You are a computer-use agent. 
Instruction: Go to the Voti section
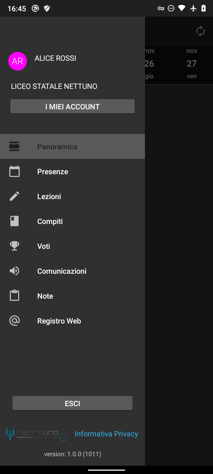(44, 246)
